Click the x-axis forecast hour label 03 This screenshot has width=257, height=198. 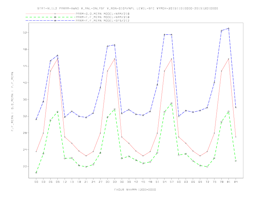[43, 182]
